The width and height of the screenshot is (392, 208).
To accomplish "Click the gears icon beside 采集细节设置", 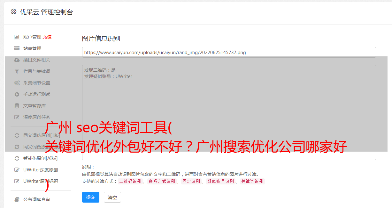I will pos(17,83).
